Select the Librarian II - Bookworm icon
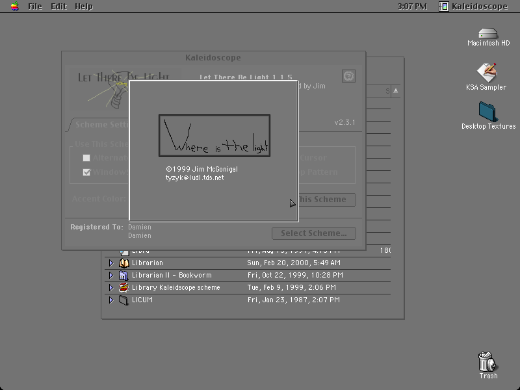The height and width of the screenshot is (390, 520). [x=123, y=275]
